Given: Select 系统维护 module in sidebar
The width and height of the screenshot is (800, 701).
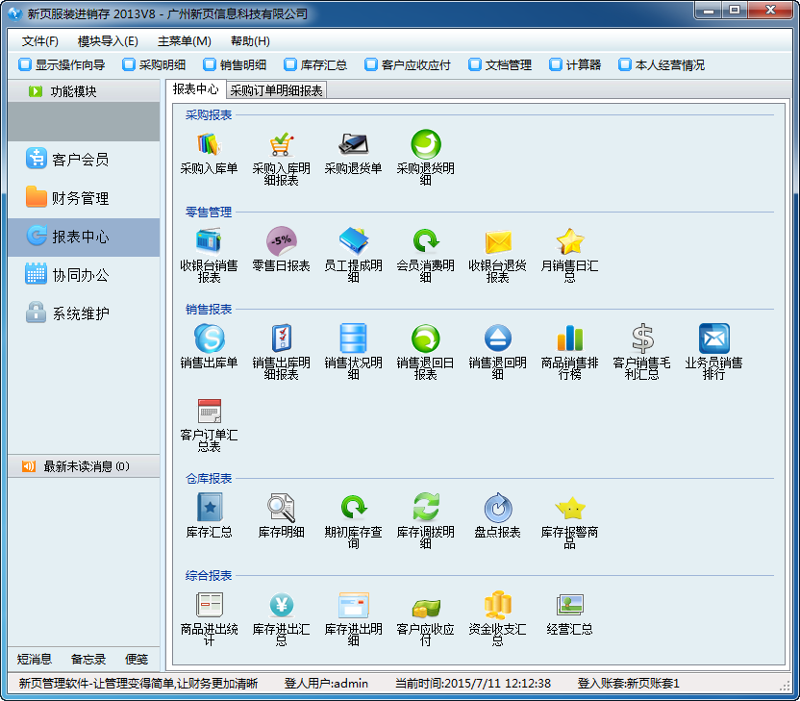Looking at the screenshot, I should point(84,313).
